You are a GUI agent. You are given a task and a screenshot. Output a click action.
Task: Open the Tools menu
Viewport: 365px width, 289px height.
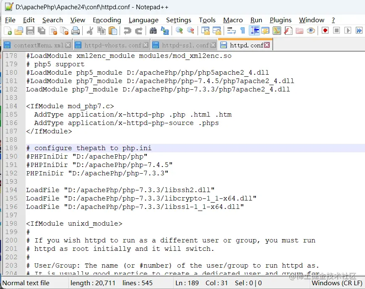pyautogui.click(x=207, y=20)
